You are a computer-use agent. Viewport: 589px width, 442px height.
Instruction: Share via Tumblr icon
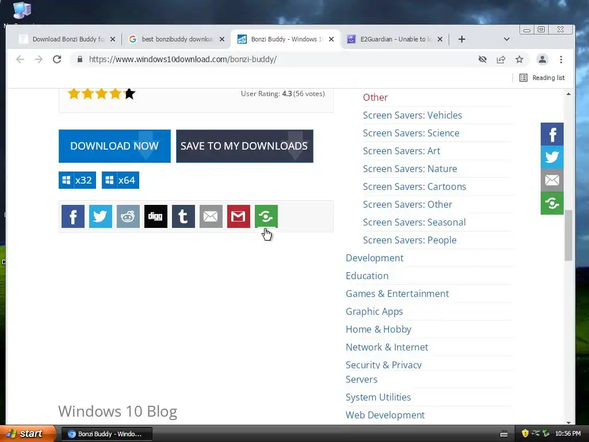[x=183, y=216]
